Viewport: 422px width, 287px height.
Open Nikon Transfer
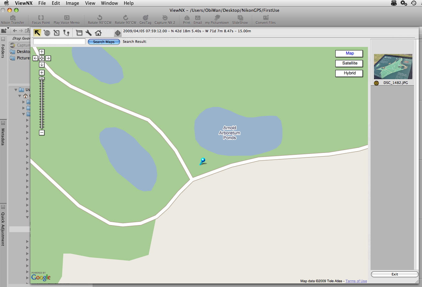tap(12, 19)
